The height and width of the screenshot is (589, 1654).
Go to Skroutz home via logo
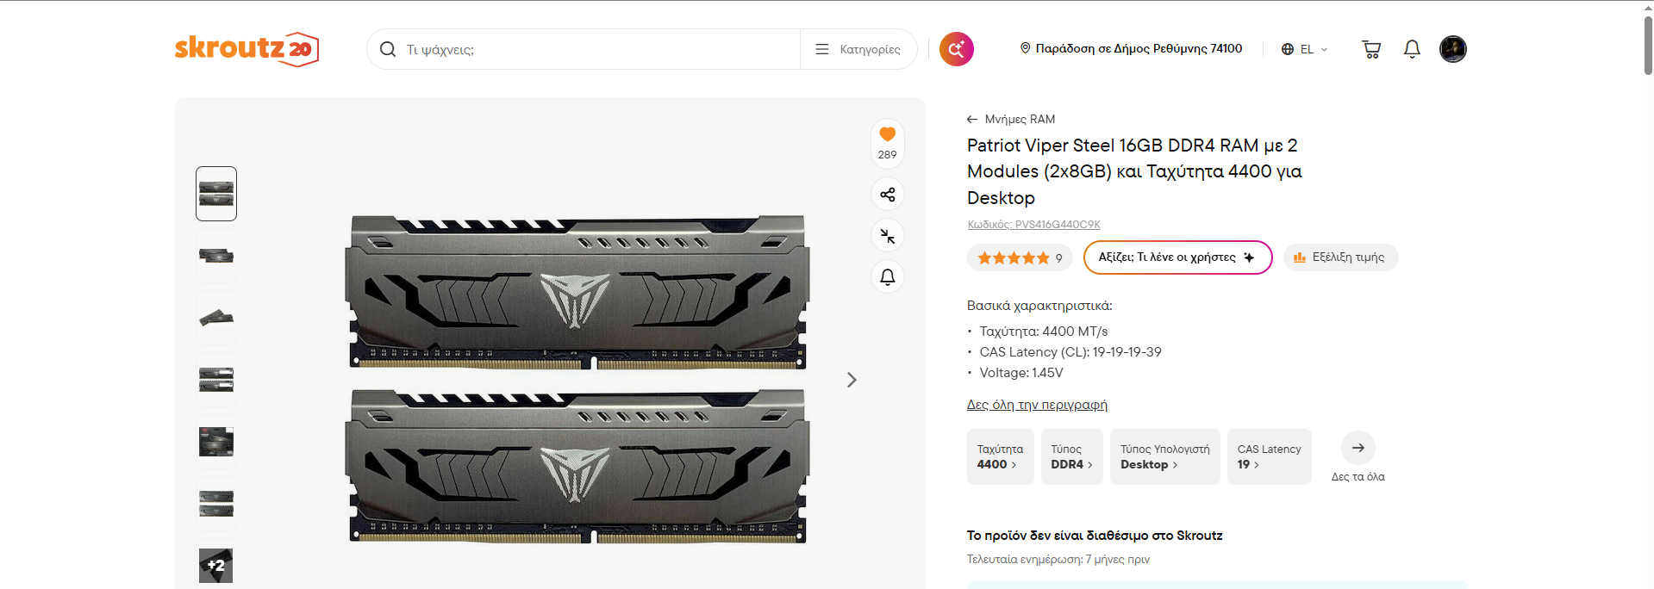(x=247, y=49)
